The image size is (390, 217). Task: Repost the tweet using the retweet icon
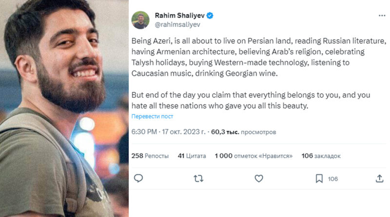[198, 179]
